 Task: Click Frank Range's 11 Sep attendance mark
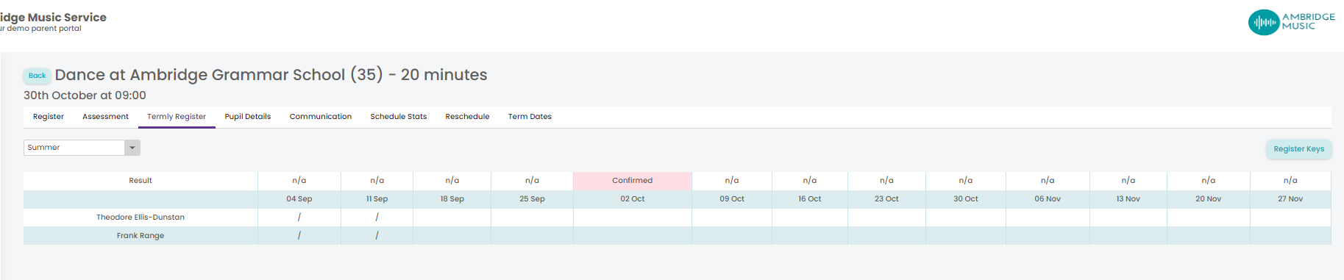[377, 236]
